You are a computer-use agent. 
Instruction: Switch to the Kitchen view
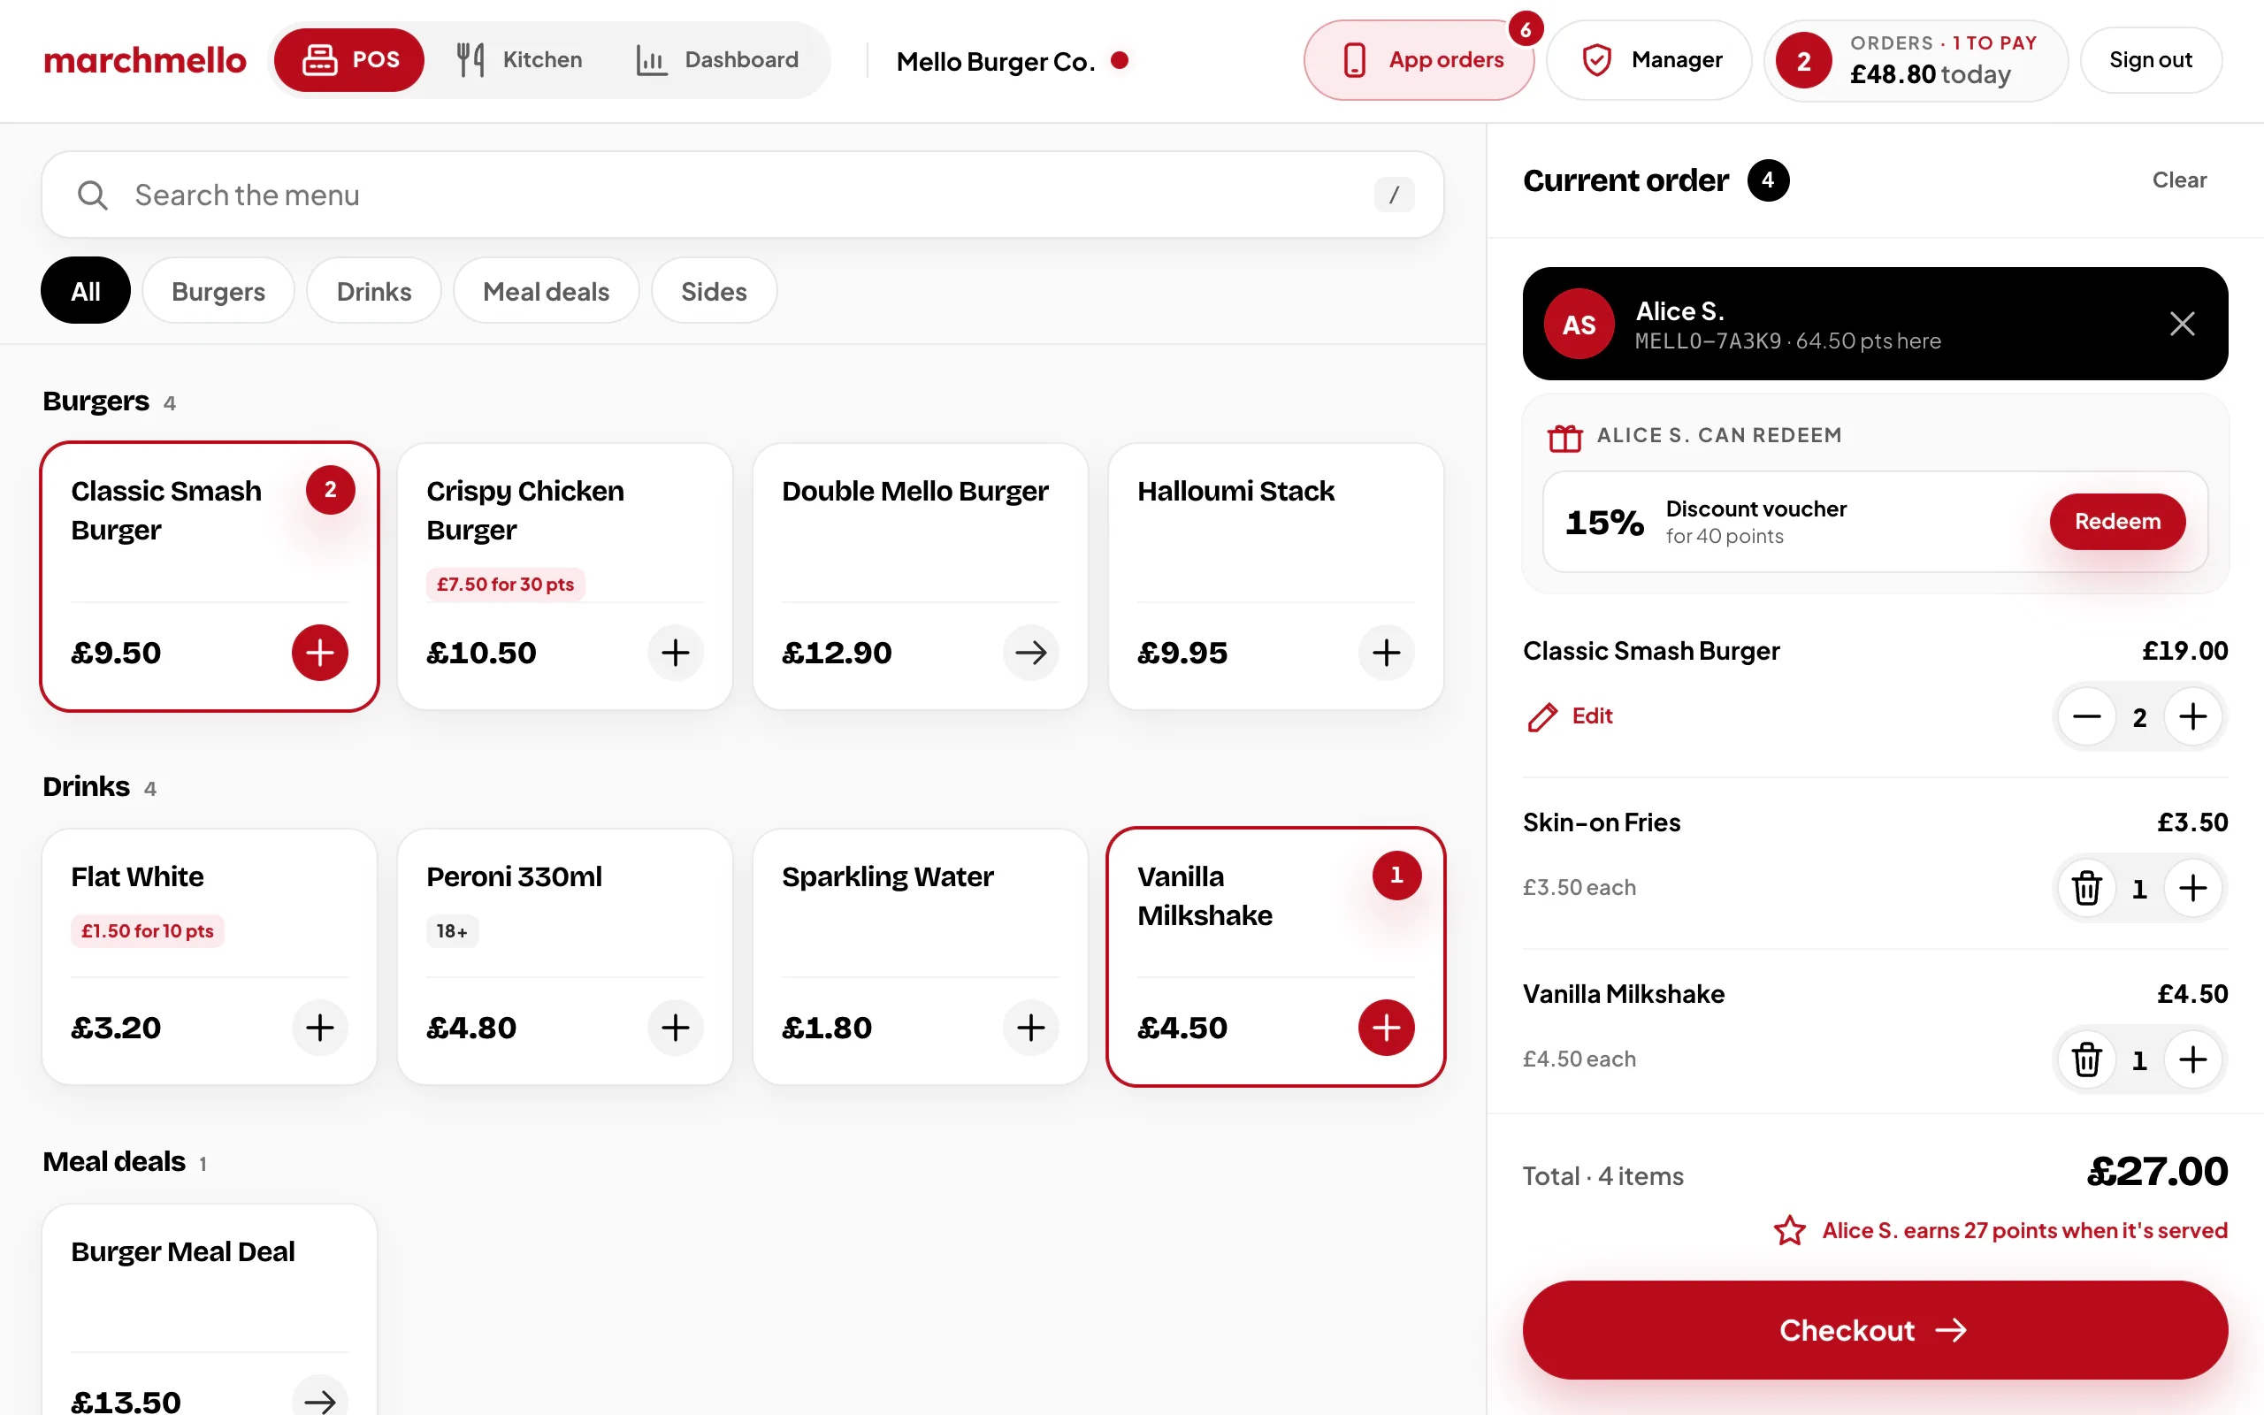pos(520,60)
